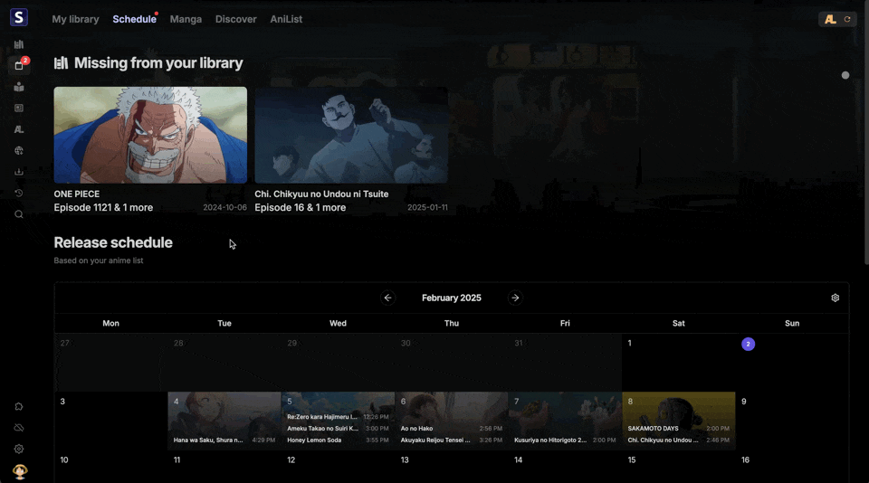Click the 2024-10-06 date under ONE PIECE

tap(224, 208)
